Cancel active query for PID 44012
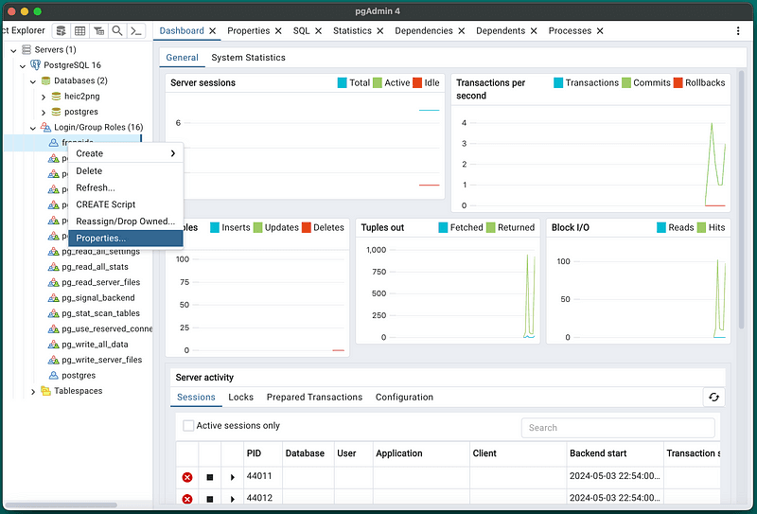Image resolution: width=757 pixels, height=514 pixels. (209, 499)
